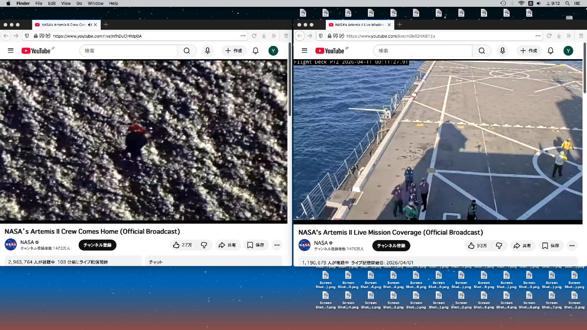Expand page actions ellipsis in left address bar
Screen dimensions: 587x330
click(x=243, y=36)
